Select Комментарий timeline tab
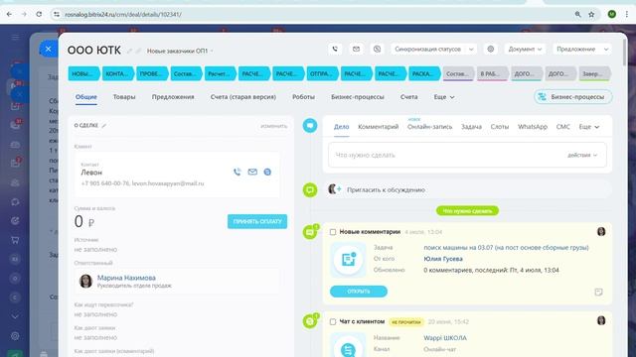Screen dimensions: 636x357 click(x=378, y=127)
